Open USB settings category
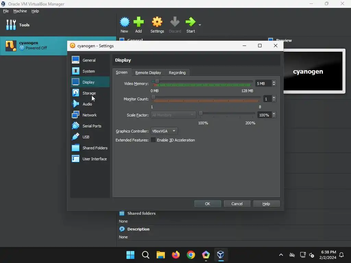351x263 pixels. (90, 137)
